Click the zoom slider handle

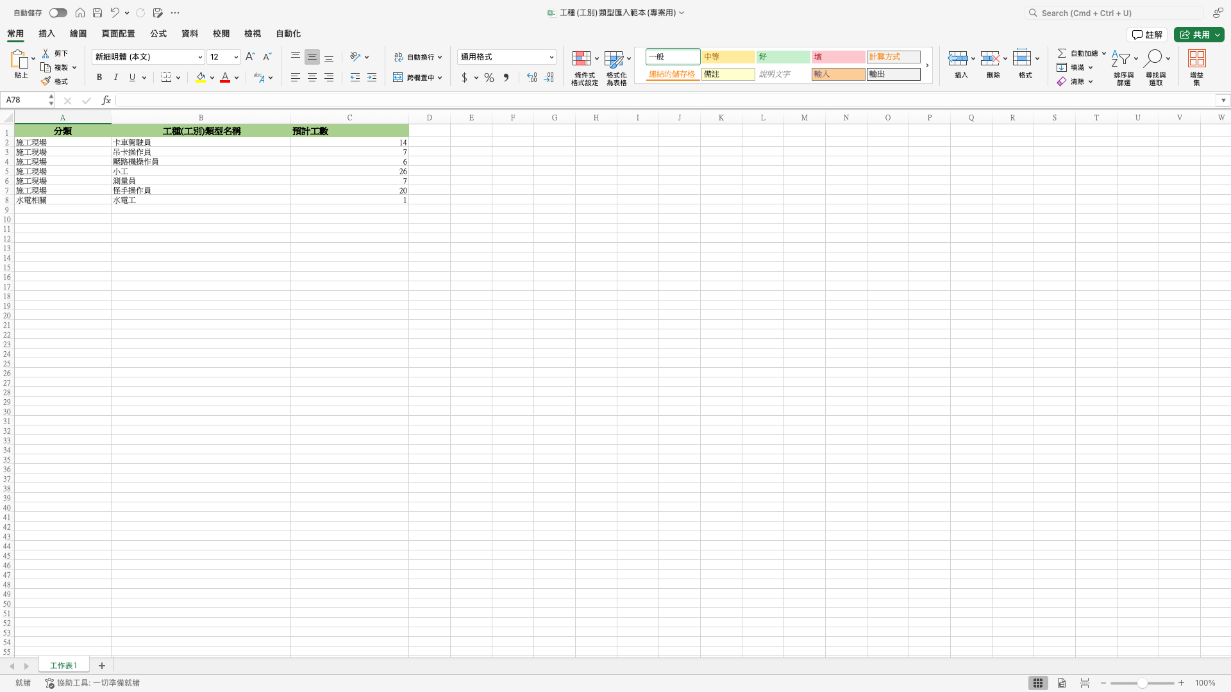click(1142, 683)
